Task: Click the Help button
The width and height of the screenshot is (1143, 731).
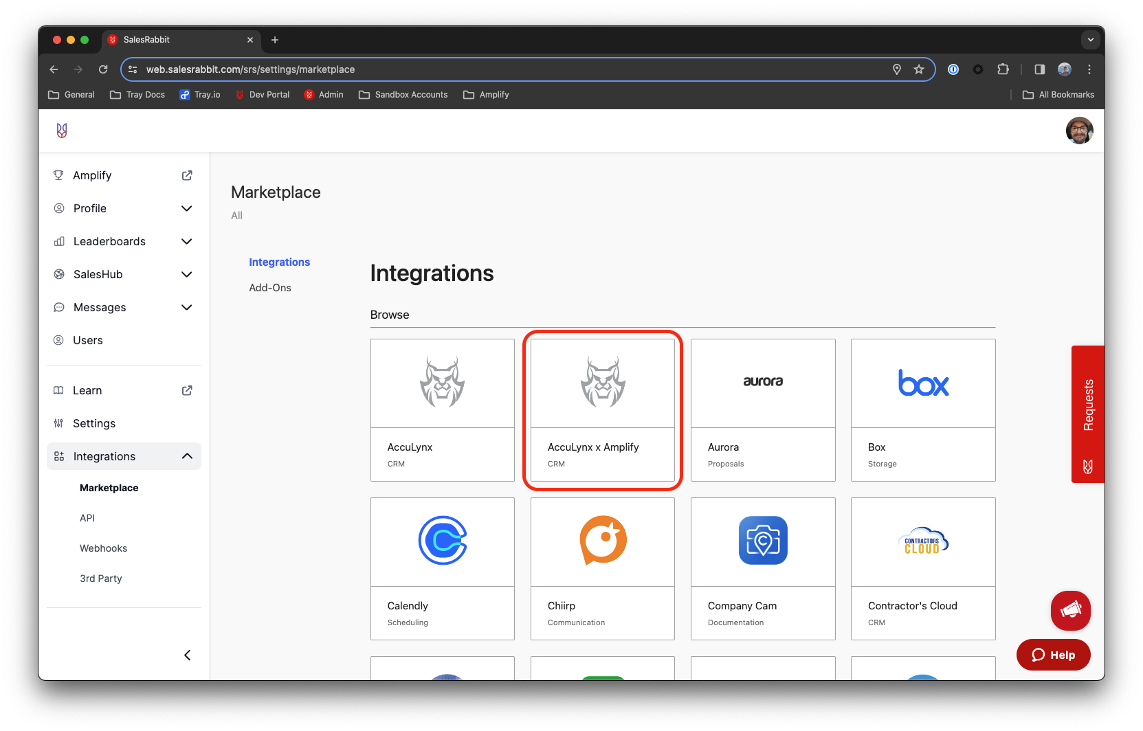Action: (x=1053, y=655)
